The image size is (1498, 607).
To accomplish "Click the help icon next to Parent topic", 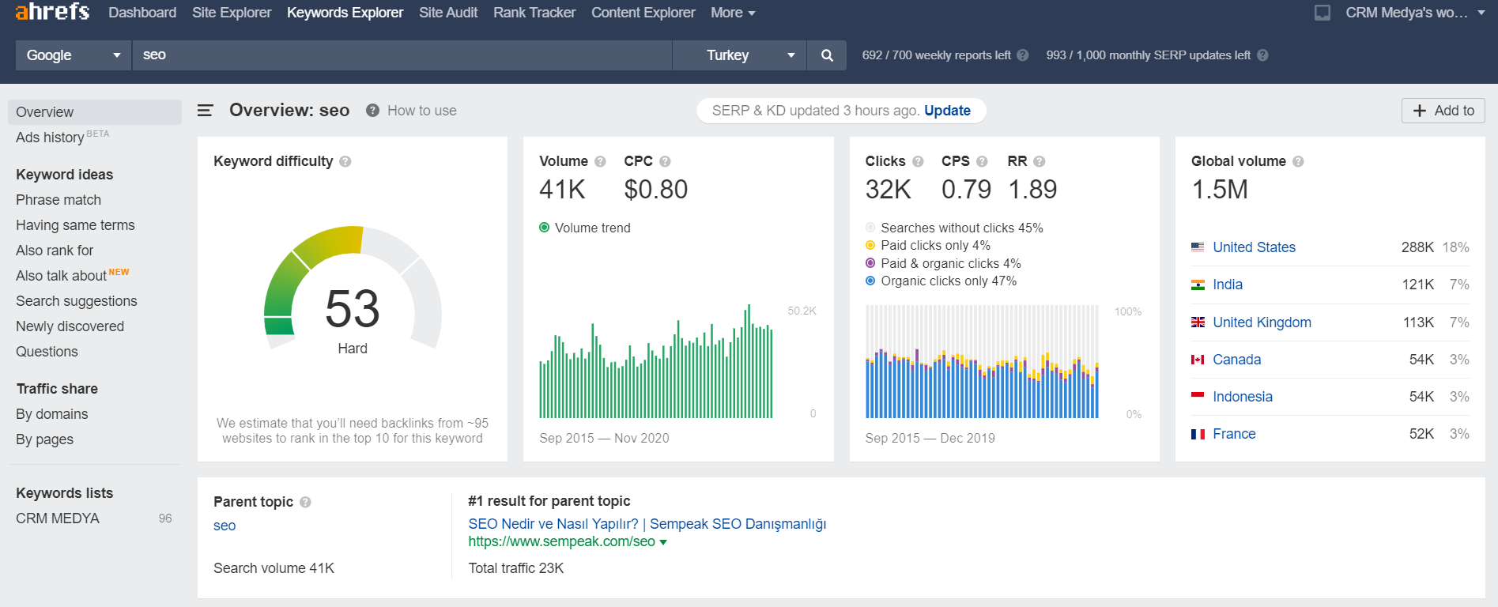I will [305, 502].
